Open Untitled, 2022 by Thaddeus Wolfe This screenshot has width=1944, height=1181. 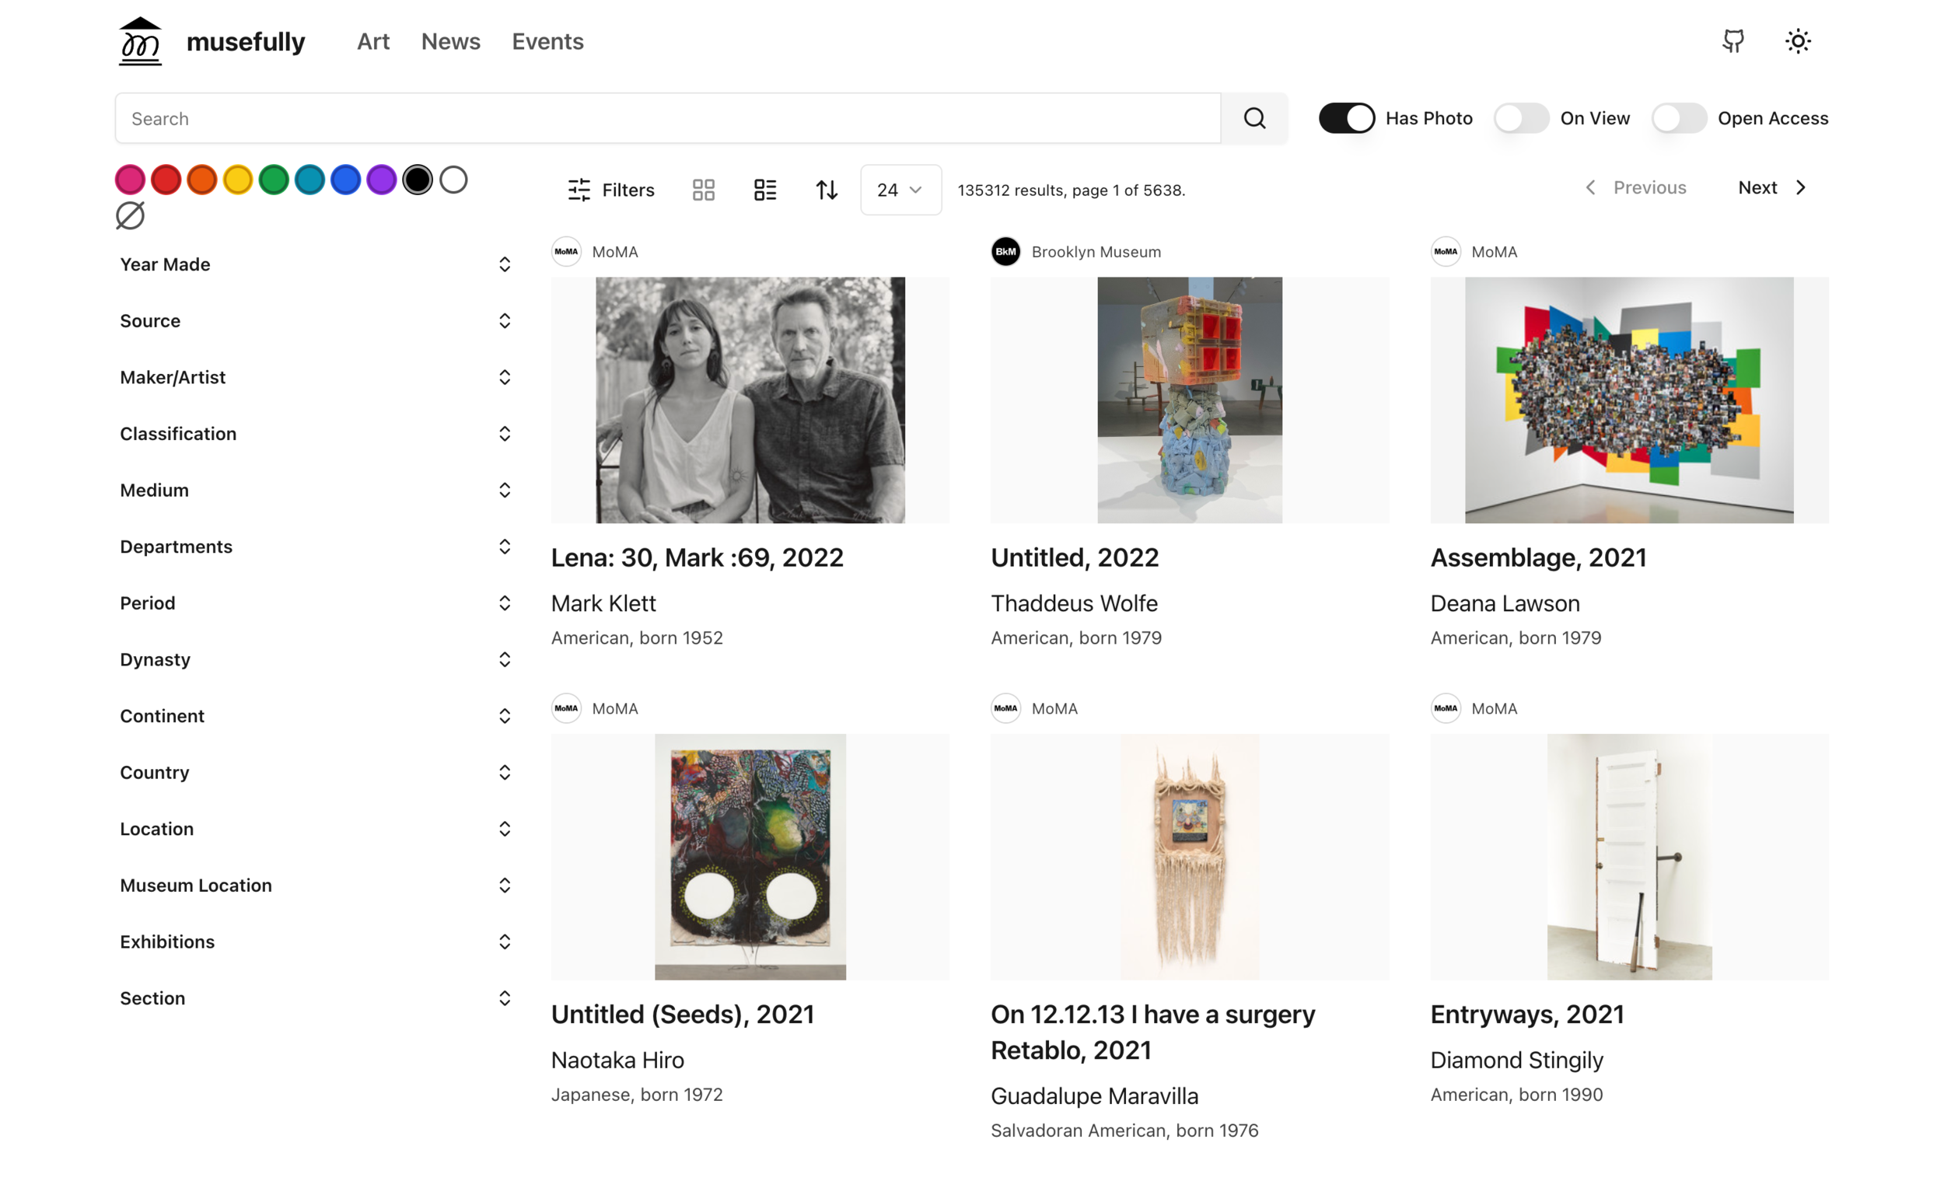point(1075,557)
